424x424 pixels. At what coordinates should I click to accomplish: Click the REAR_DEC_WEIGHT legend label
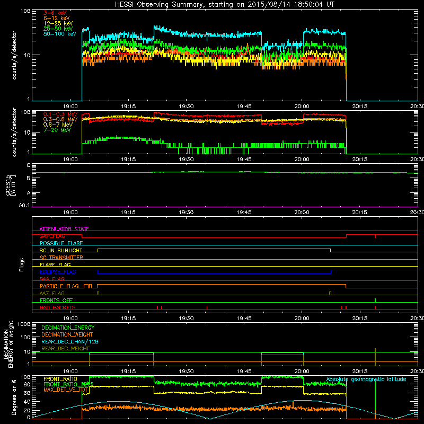point(65,349)
